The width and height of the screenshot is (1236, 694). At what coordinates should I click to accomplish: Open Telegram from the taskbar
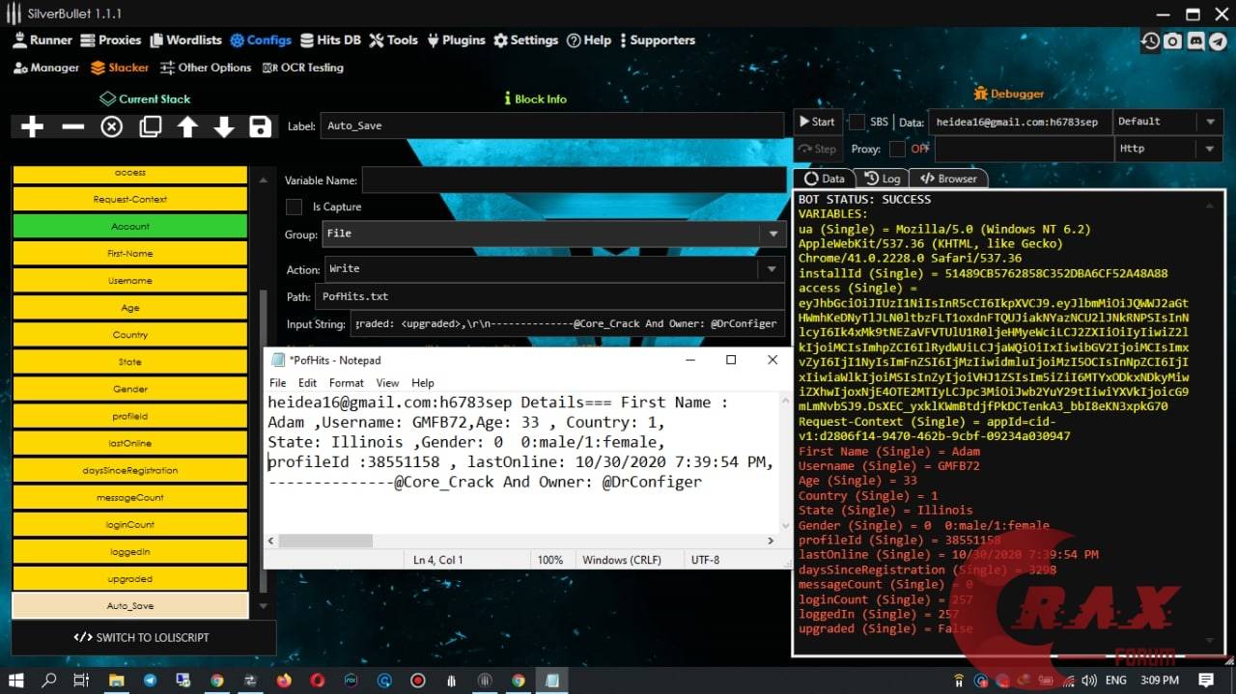pyautogui.click(x=150, y=680)
